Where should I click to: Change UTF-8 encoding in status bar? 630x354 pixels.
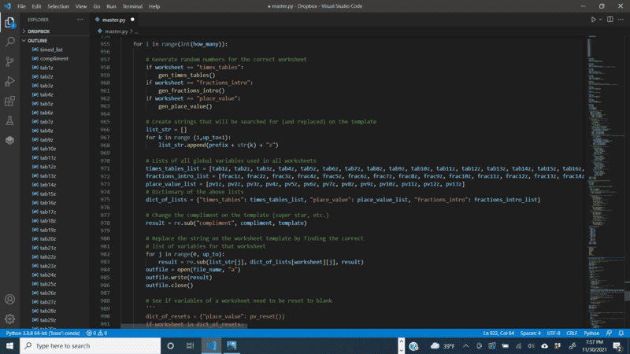coord(553,333)
